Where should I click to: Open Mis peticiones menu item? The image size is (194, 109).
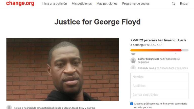tap(82, 4)
